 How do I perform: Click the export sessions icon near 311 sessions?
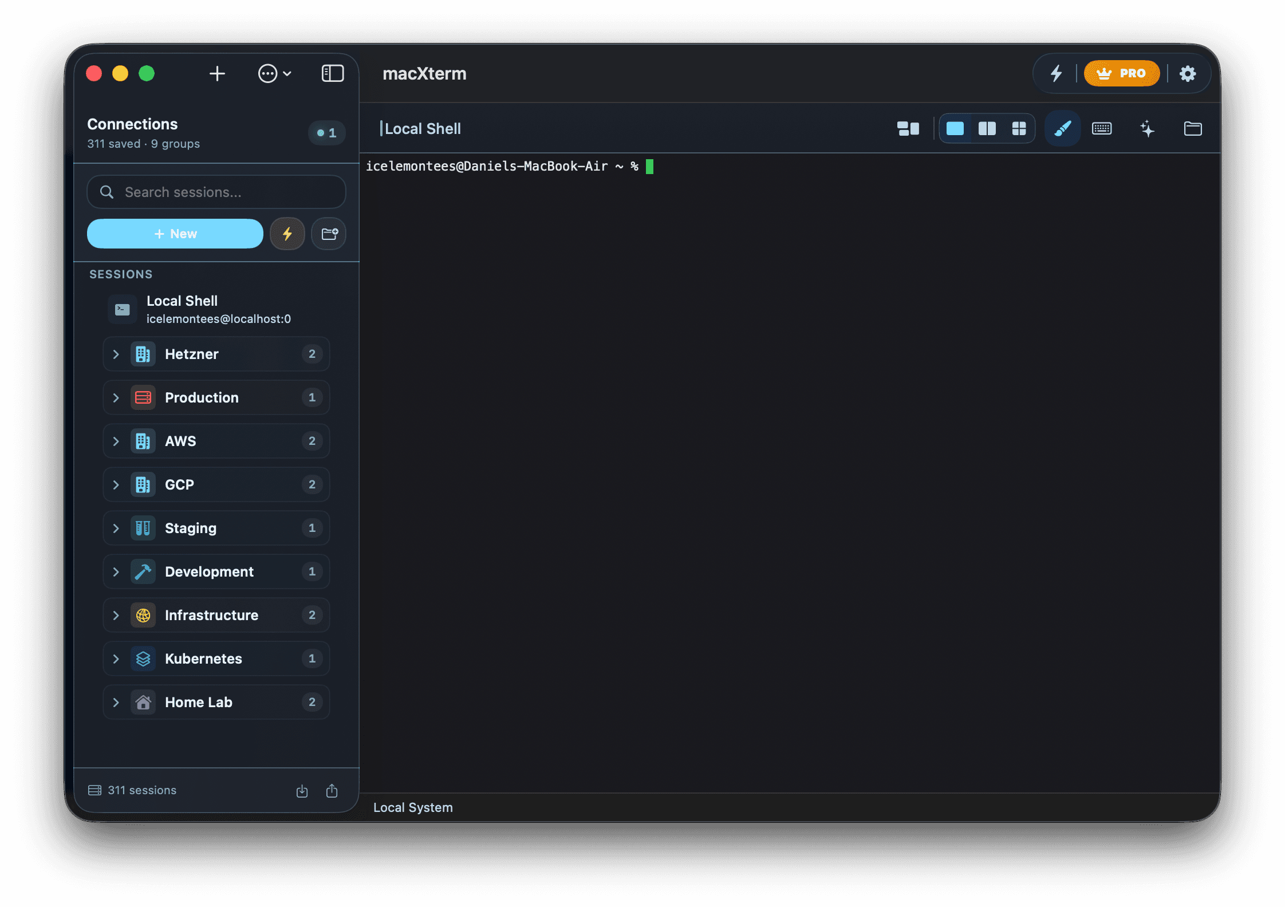point(332,790)
